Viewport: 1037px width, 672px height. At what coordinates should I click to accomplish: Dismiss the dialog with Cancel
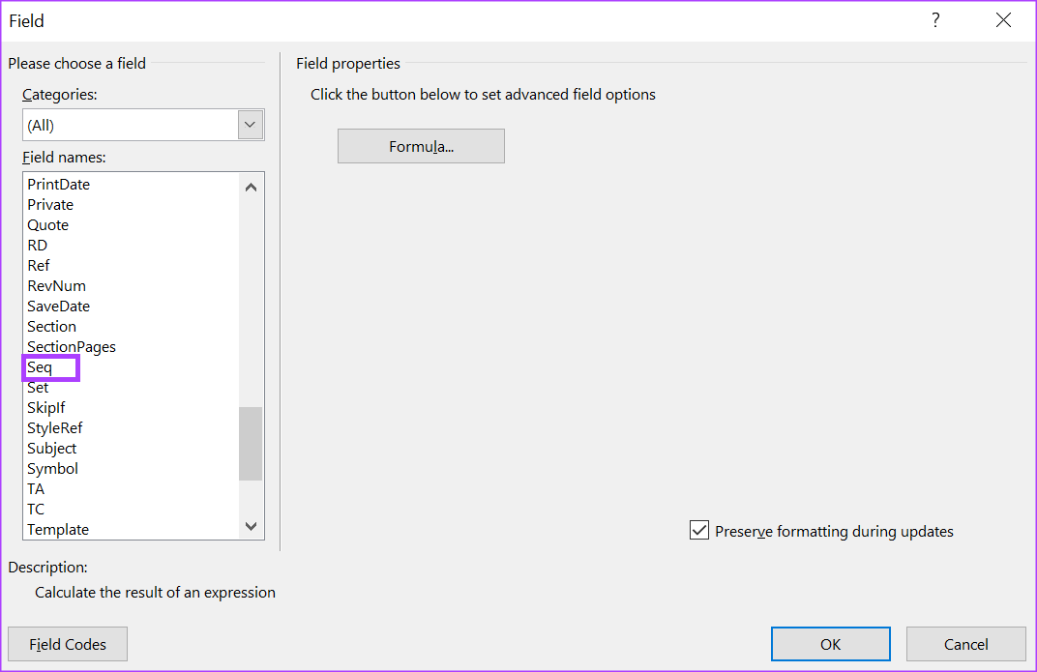click(965, 643)
